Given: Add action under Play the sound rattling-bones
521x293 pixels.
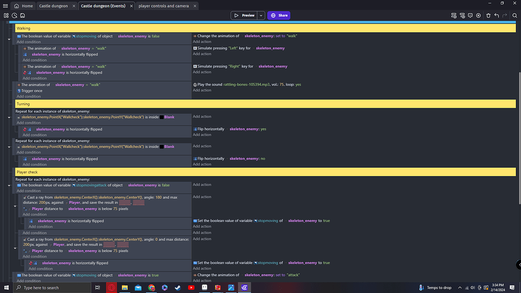Looking at the screenshot, I should pos(202,91).
